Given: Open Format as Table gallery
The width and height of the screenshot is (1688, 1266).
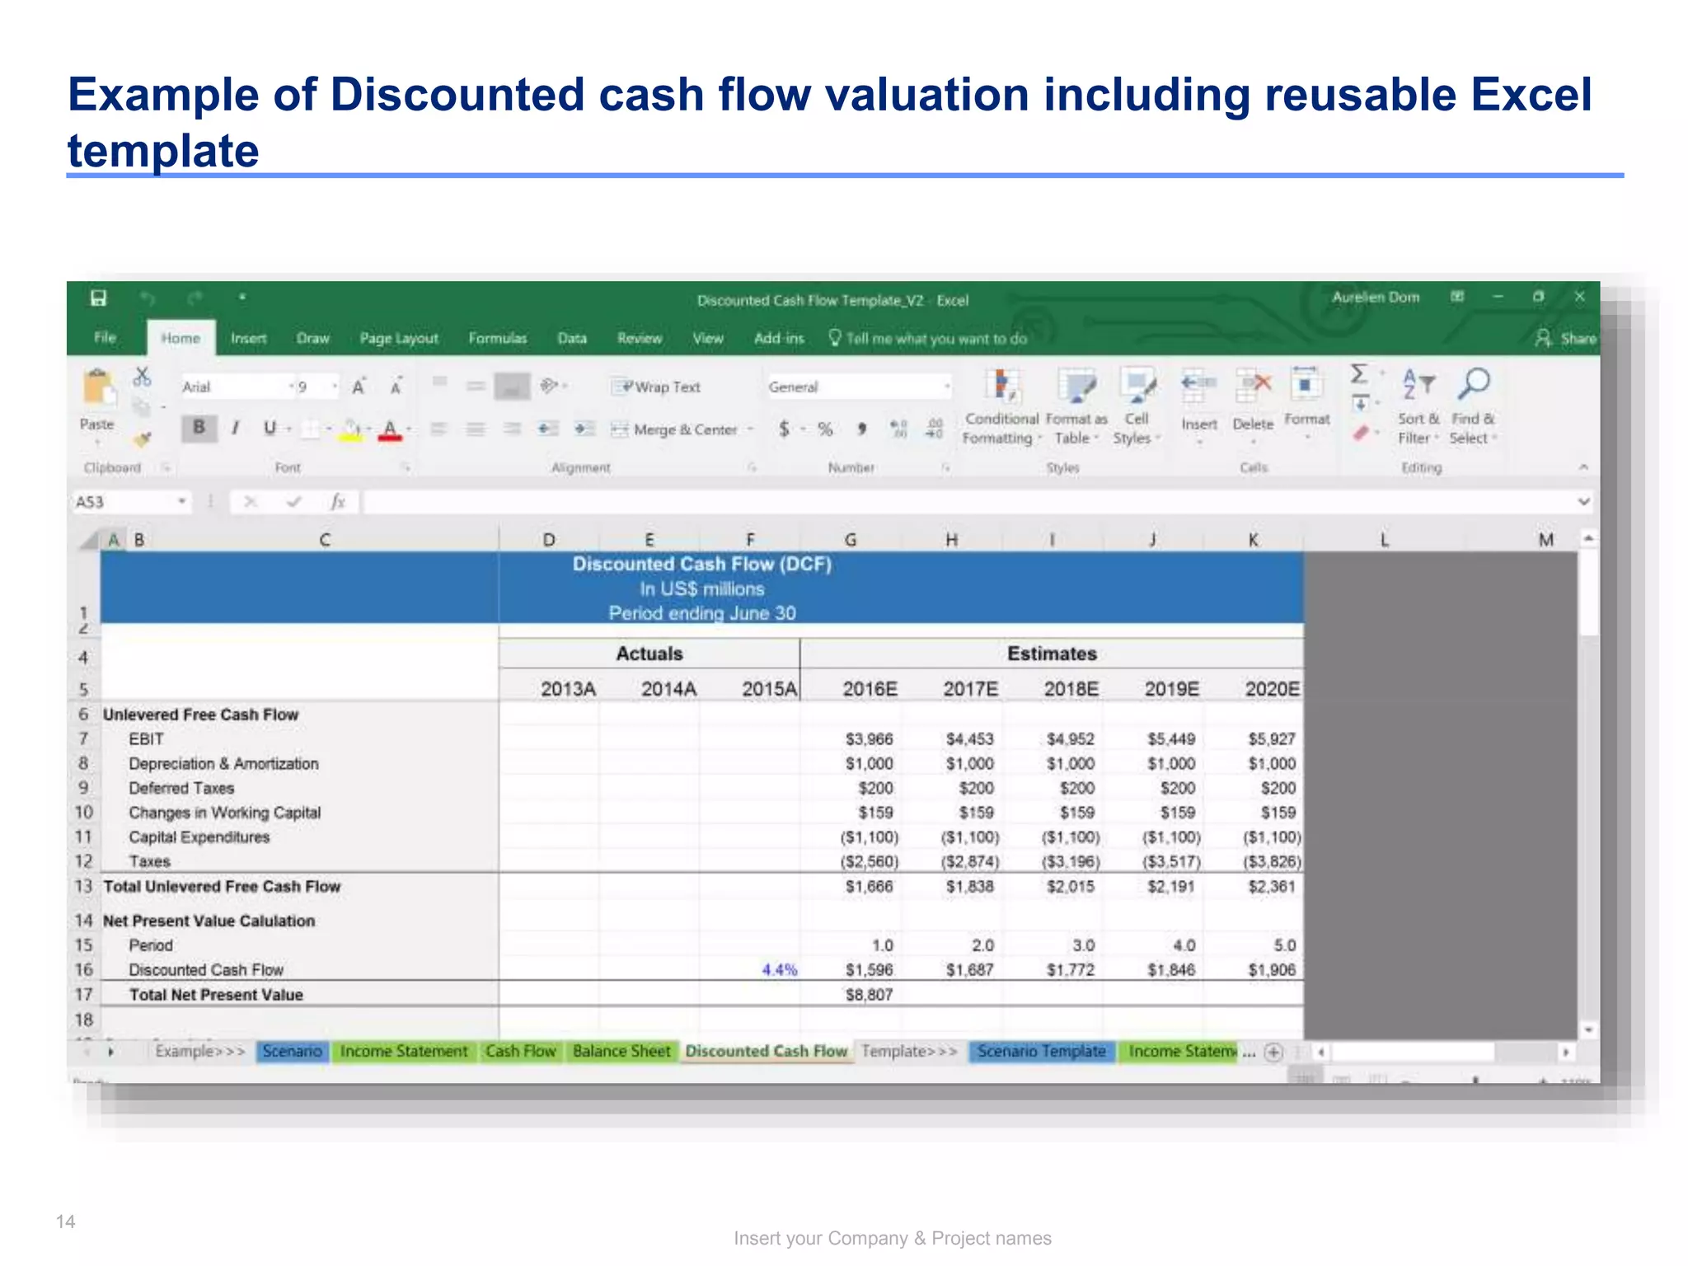Looking at the screenshot, I should [x=1076, y=406].
